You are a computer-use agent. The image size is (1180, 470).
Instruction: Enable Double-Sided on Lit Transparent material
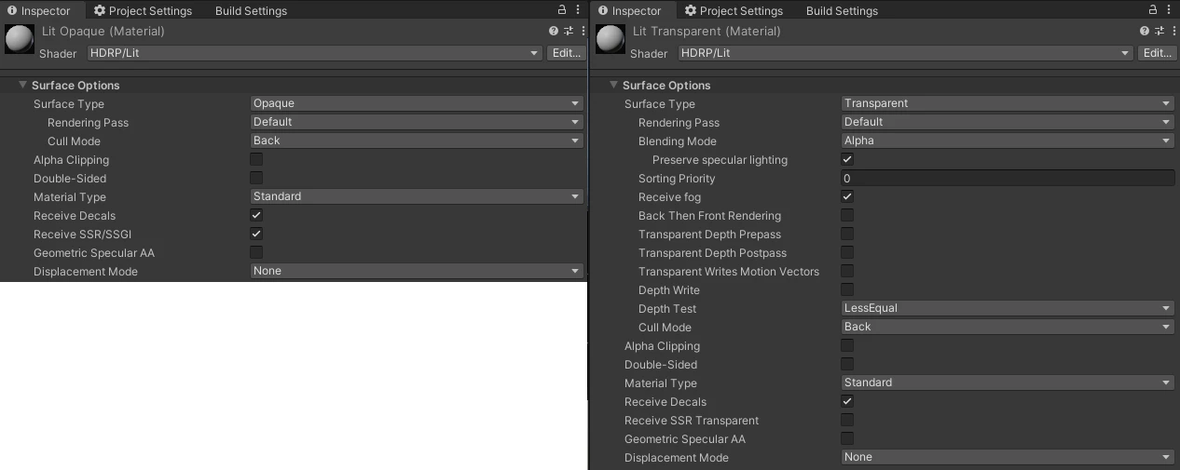847,364
